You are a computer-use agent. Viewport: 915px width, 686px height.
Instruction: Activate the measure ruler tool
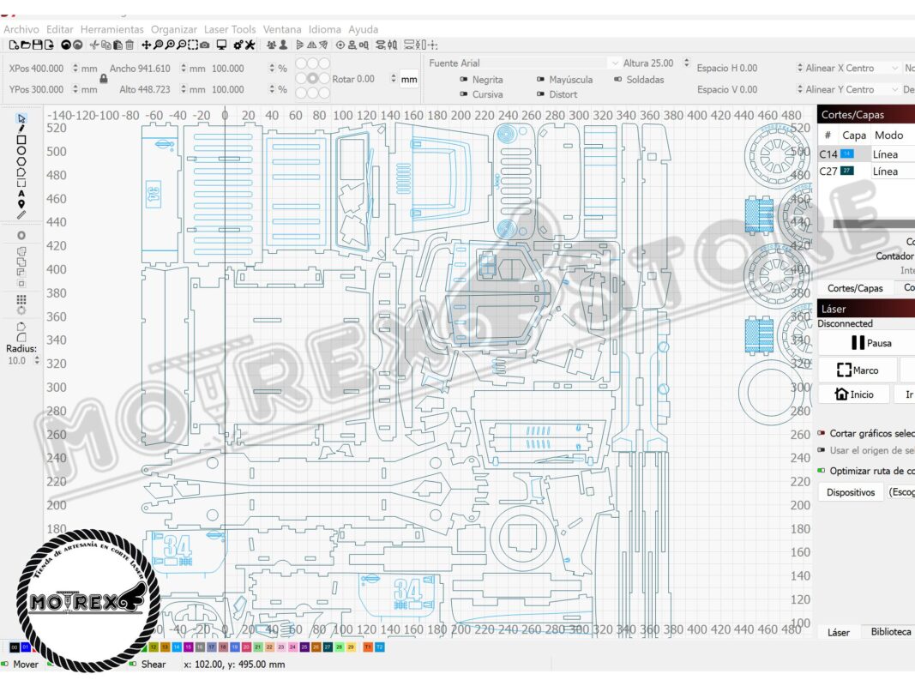(x=21, y=215)
